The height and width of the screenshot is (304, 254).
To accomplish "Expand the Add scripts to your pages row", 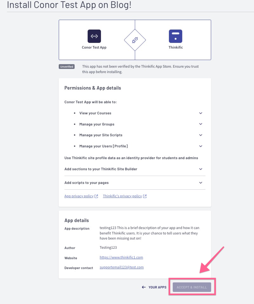I will [x=135, y=183].
